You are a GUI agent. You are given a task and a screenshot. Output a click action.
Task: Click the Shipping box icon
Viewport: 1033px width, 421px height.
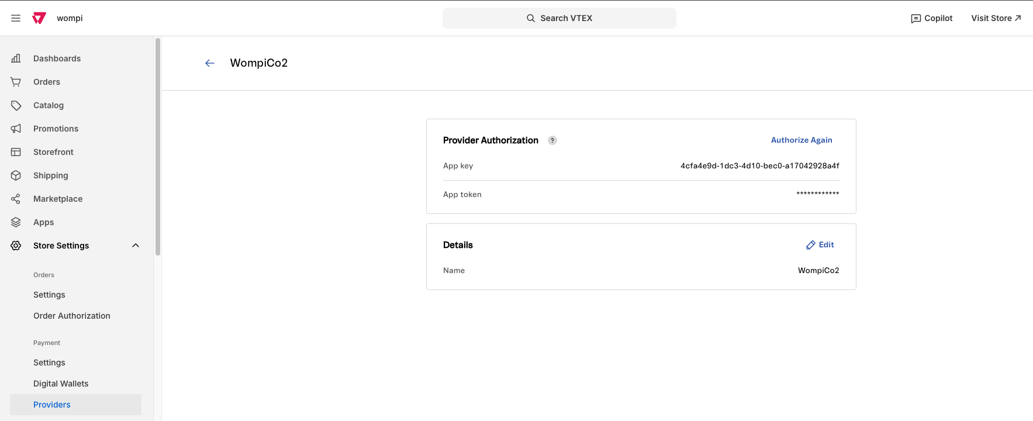pyautogui.click(x=16, y=175)
